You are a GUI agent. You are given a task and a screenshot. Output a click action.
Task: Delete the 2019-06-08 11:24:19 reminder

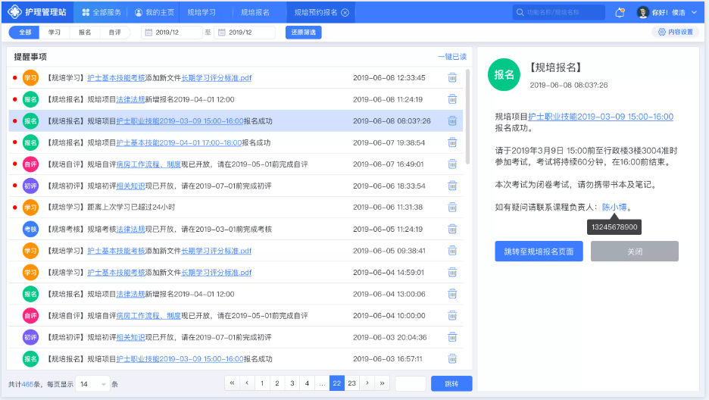[x=452, y=99]
